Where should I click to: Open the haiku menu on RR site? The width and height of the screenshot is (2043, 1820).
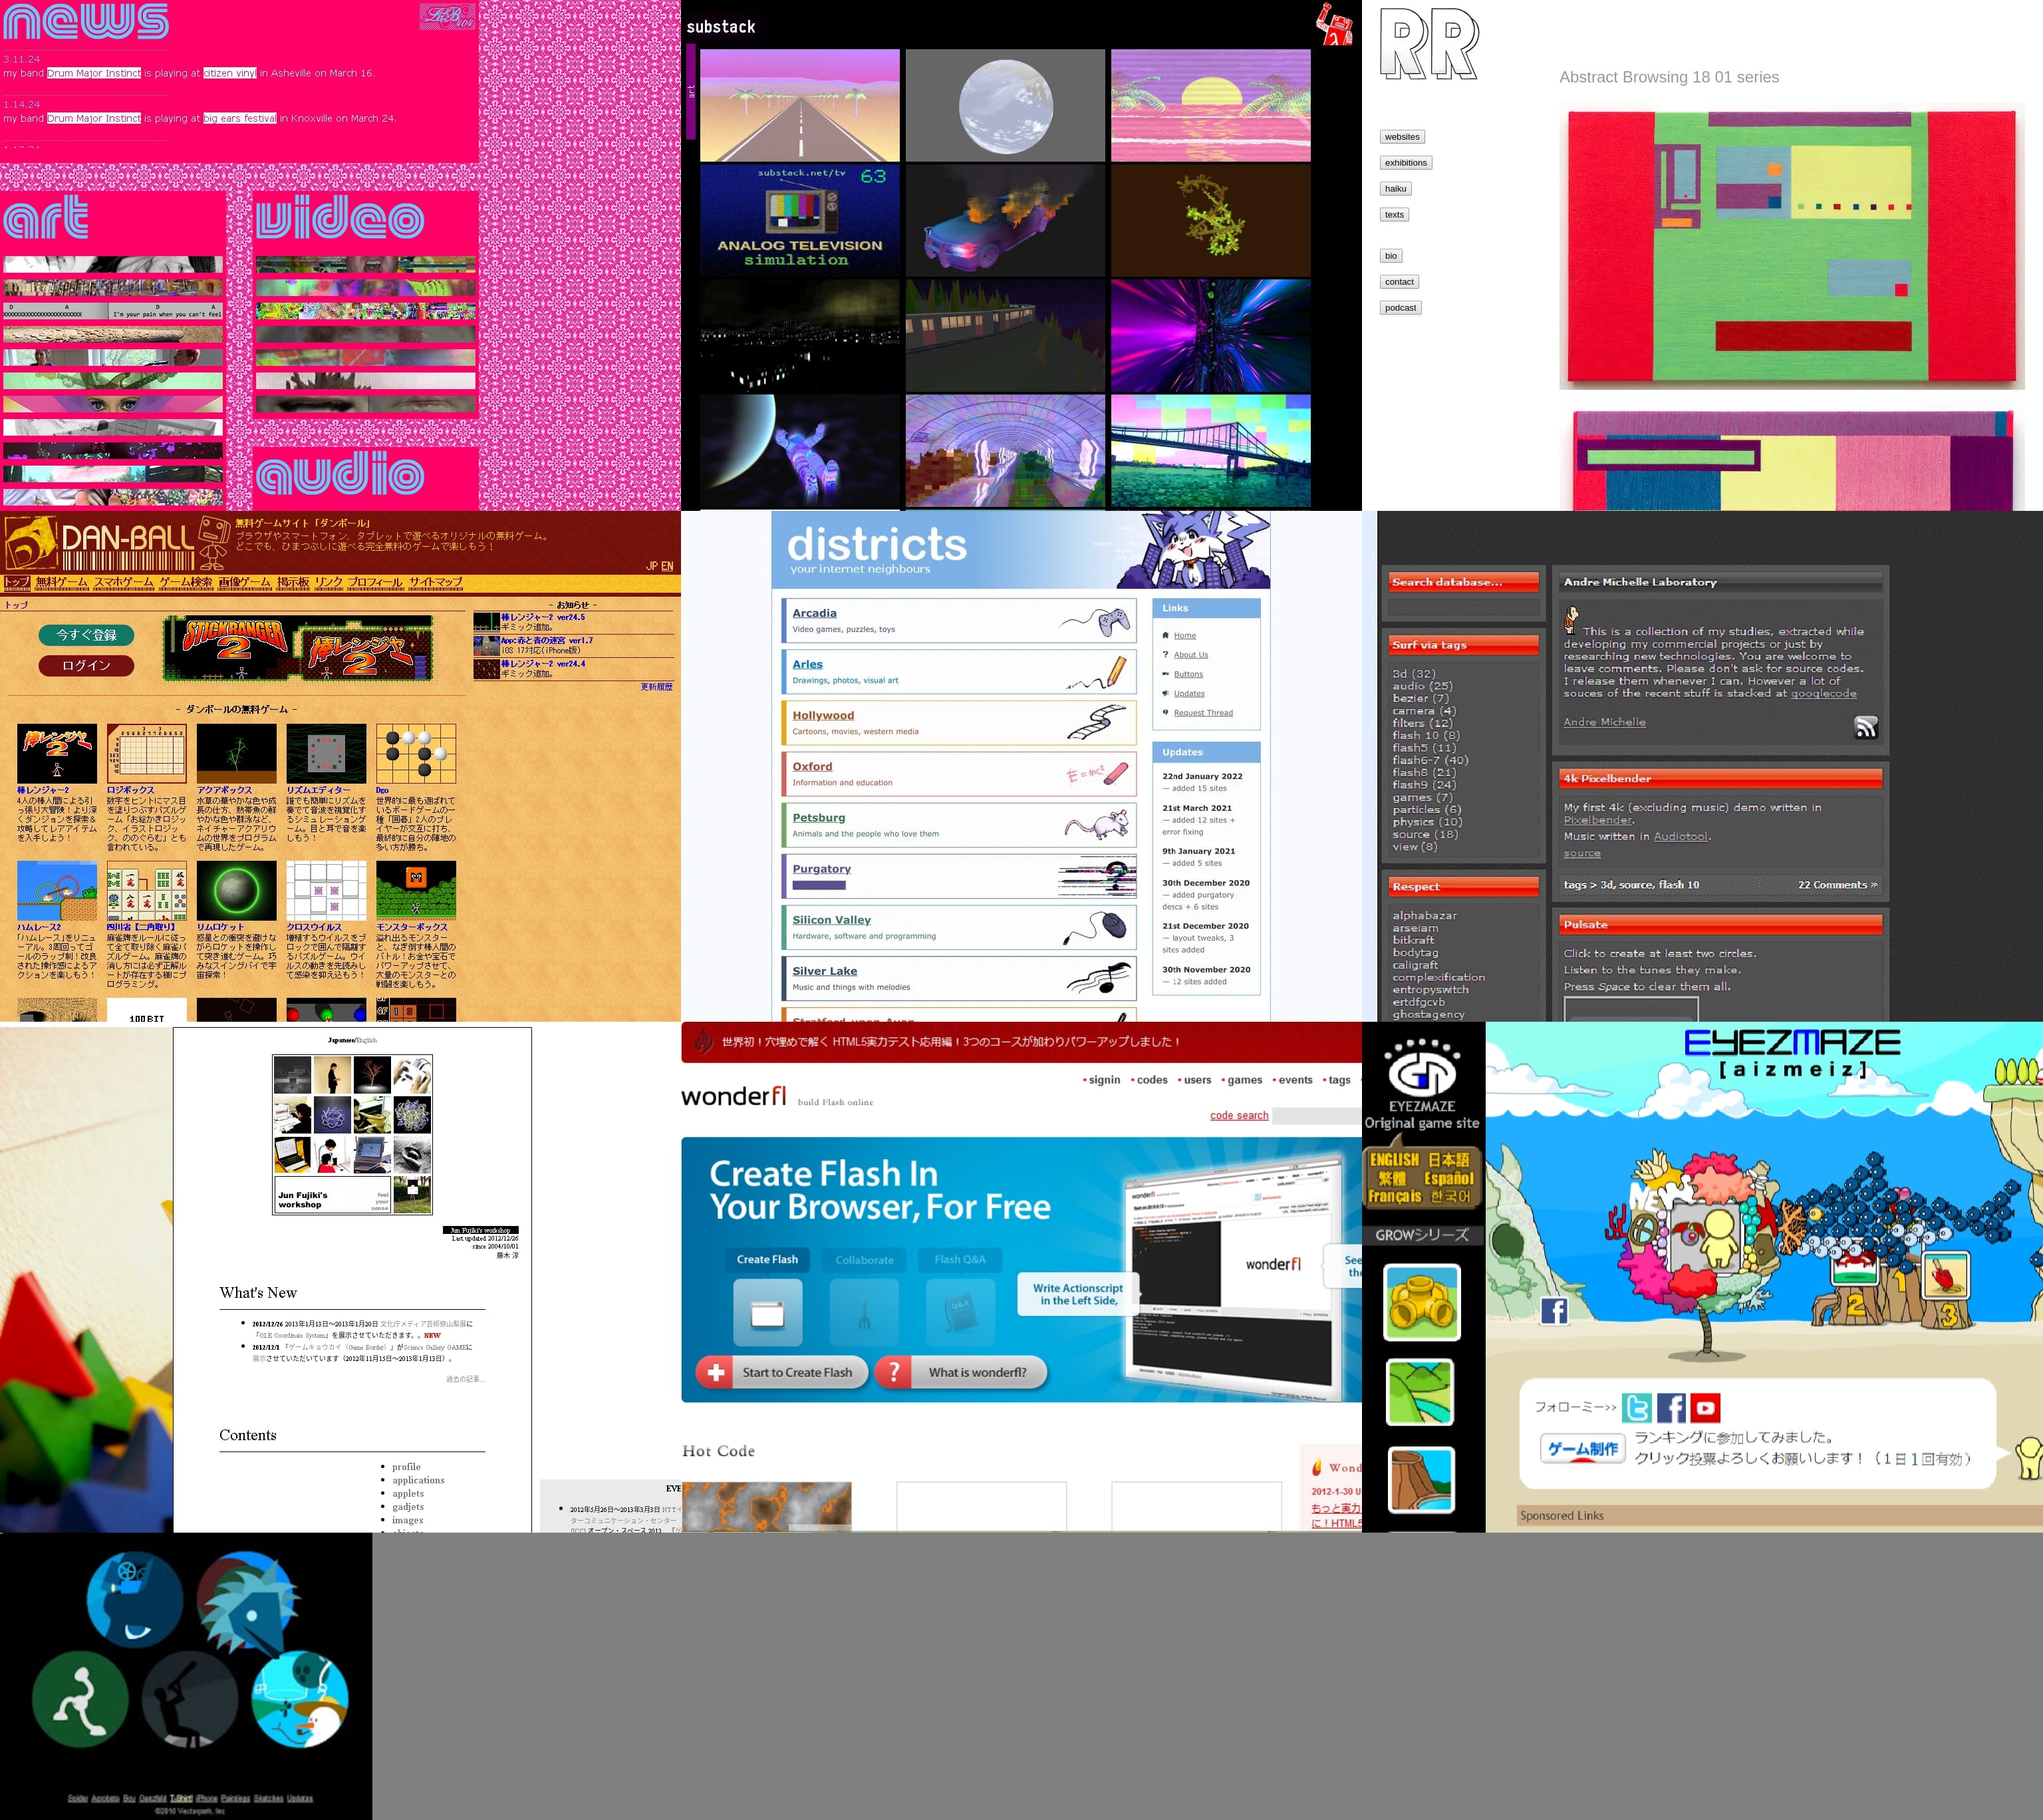tap(1395, 189)
